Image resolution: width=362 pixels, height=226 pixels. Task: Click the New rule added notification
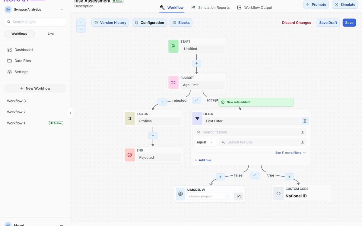[x=256, y=102]
